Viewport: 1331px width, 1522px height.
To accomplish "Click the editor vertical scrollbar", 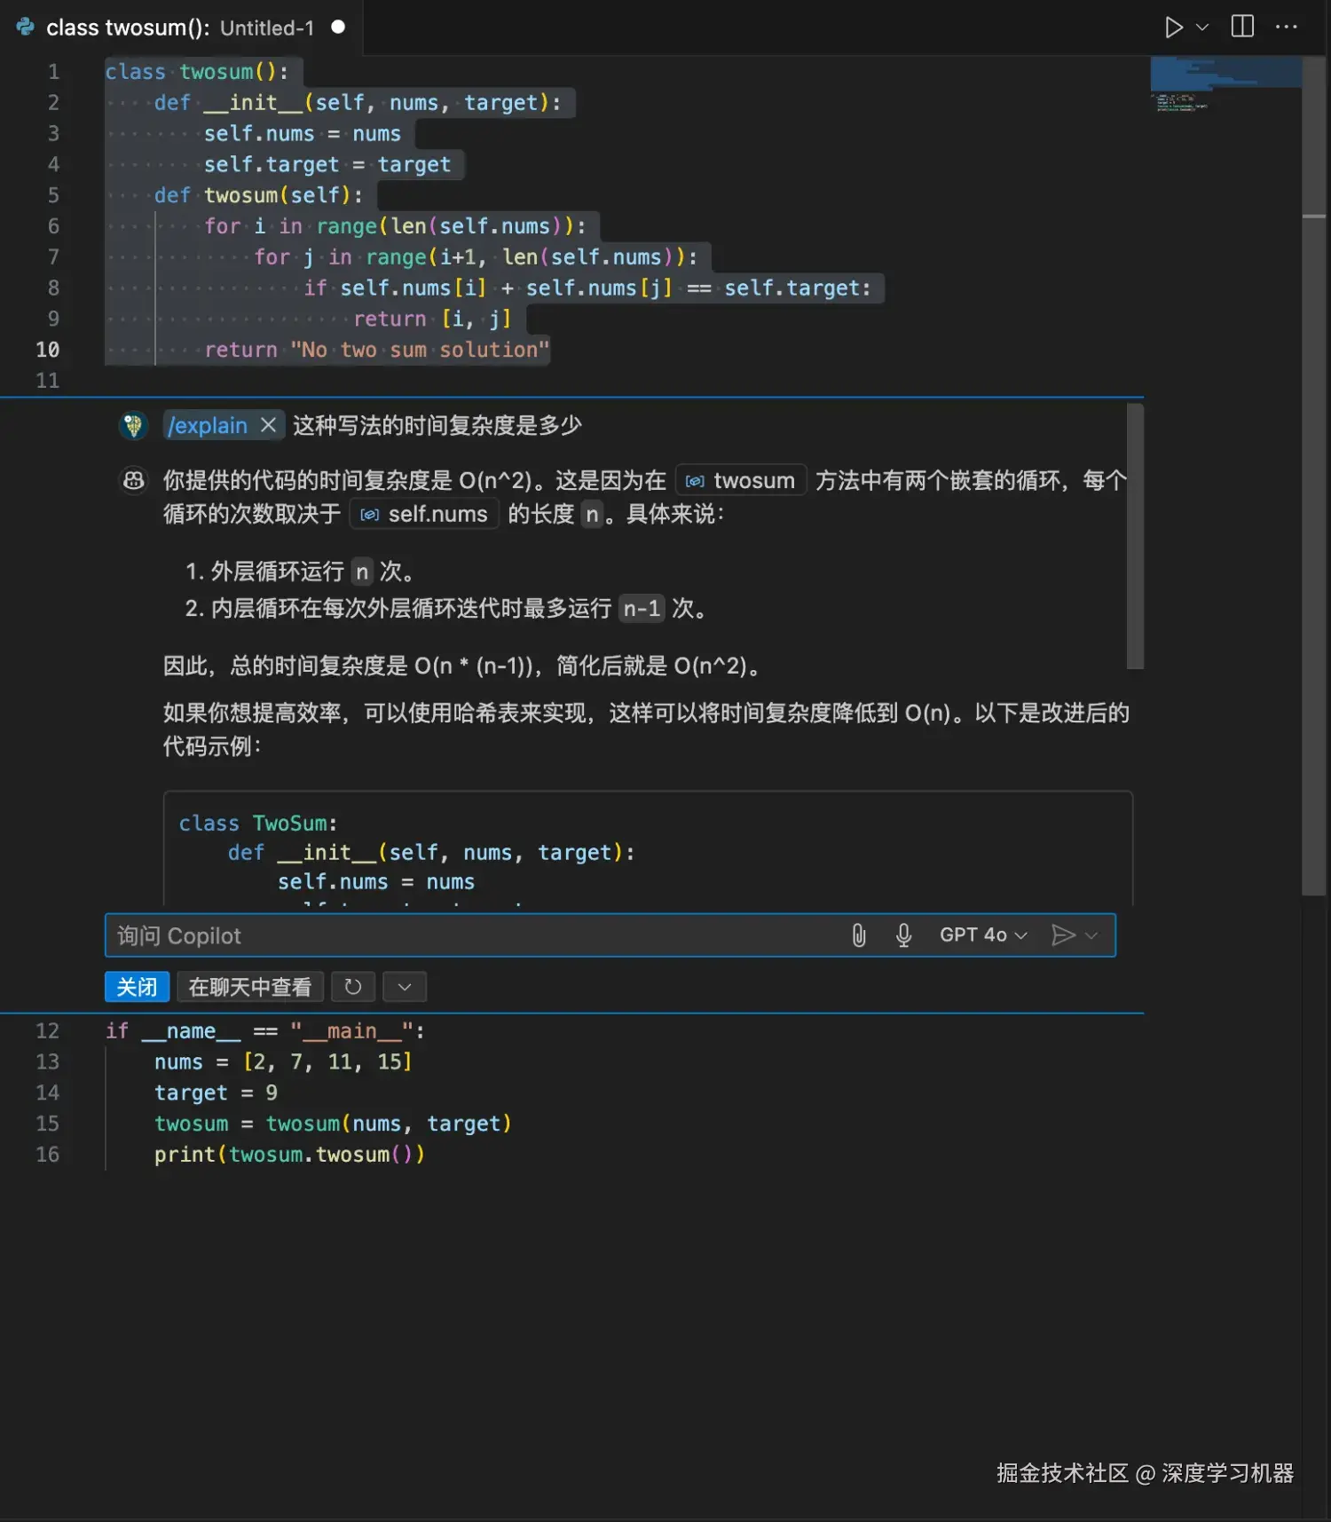I will [1314, 476].
